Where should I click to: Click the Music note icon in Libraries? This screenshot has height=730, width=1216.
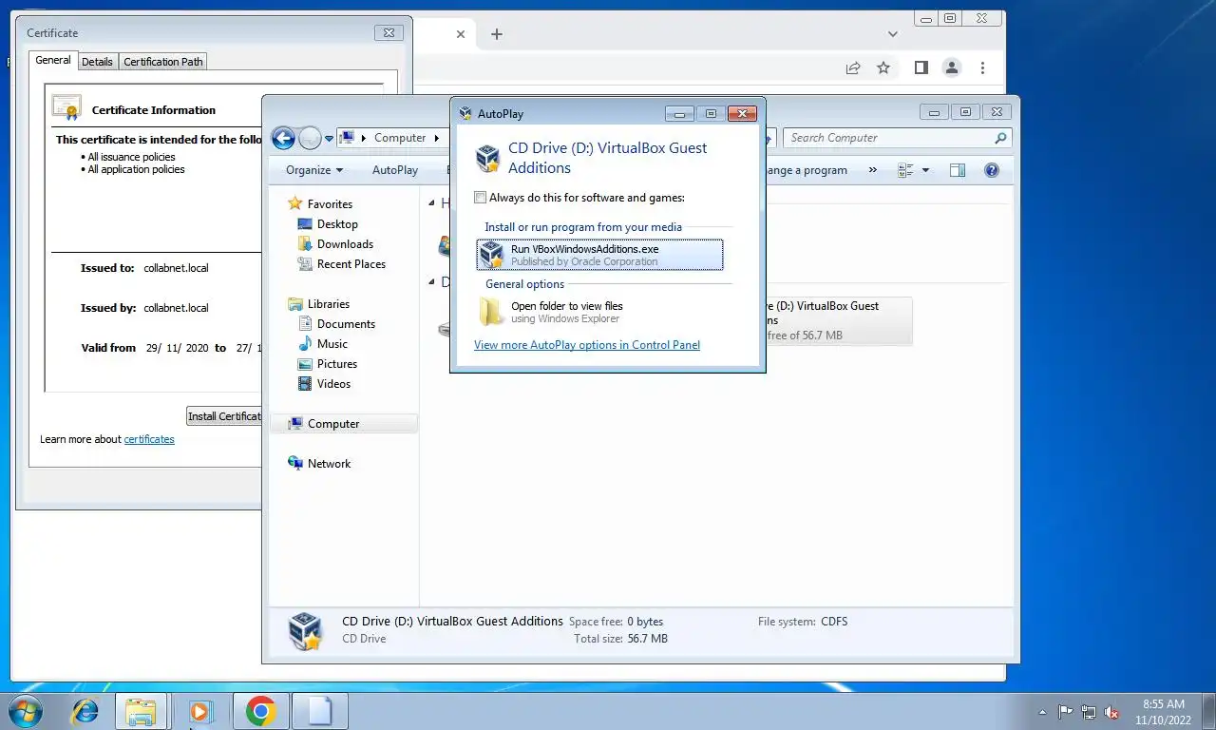coord(305,344)
